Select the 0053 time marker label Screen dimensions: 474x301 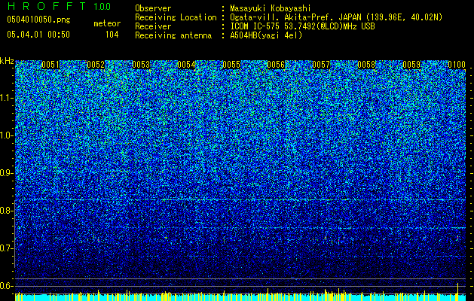tap(141, 65)
